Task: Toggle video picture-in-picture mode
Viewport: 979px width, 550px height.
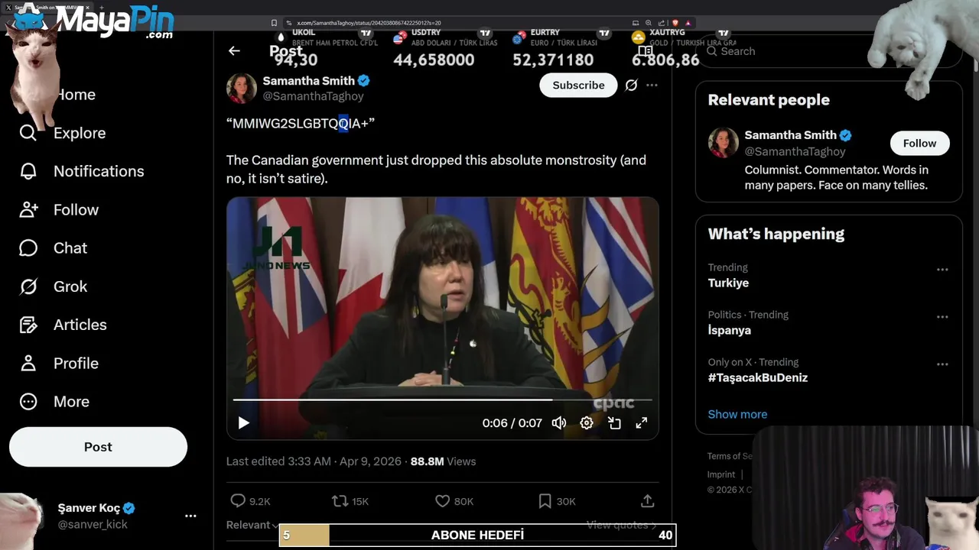Action: tap(614, 422)
